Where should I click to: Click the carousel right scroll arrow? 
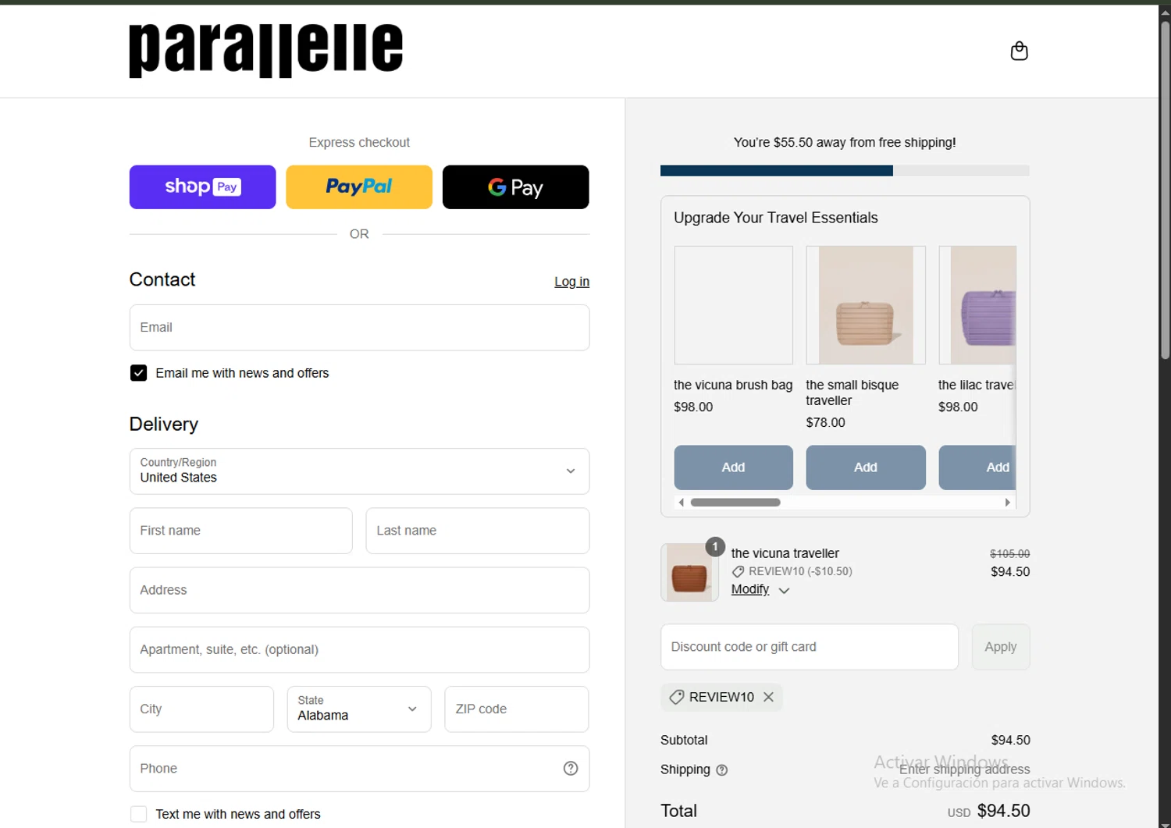1007,503
